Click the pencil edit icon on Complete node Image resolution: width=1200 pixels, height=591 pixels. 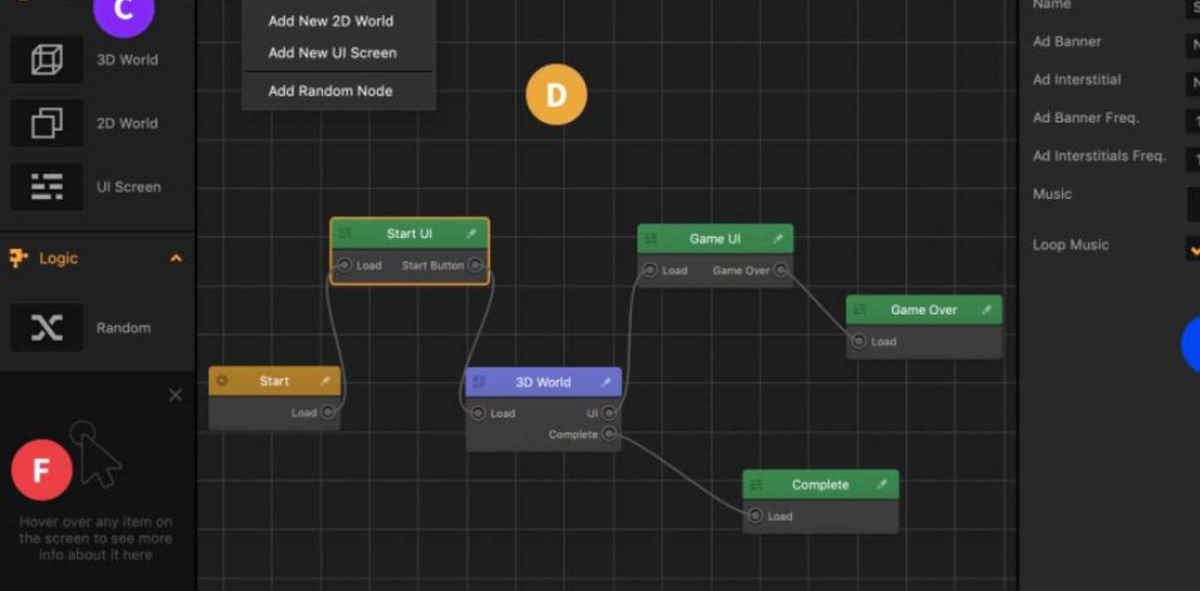[x=882, y=485]
